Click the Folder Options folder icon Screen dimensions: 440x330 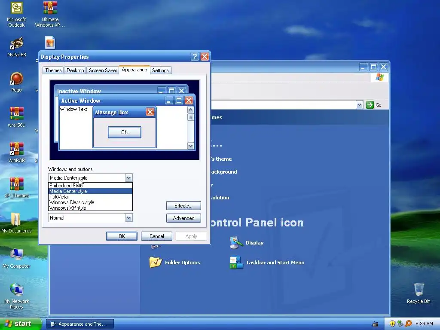pos(156,263)
